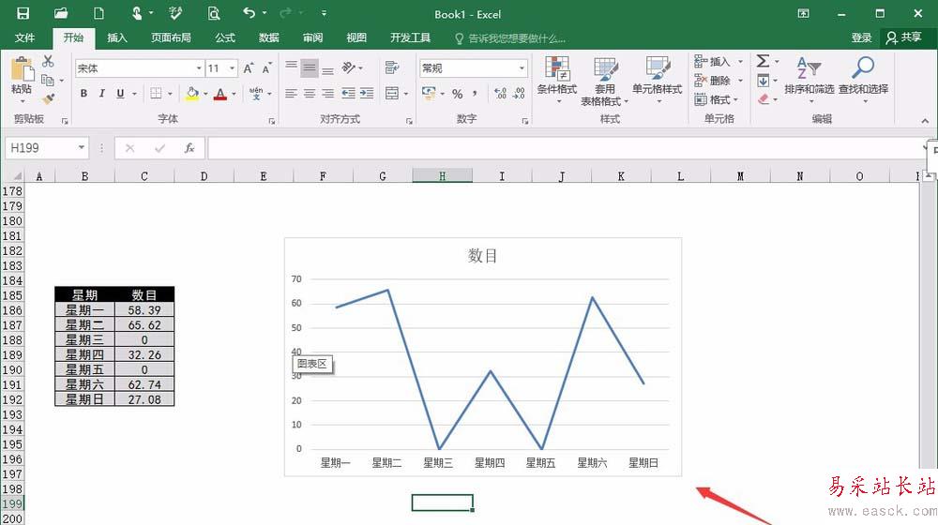This screenshot has width=938, height=525.
Task: Decrease font size with smaller A
Action: point(266,68)
